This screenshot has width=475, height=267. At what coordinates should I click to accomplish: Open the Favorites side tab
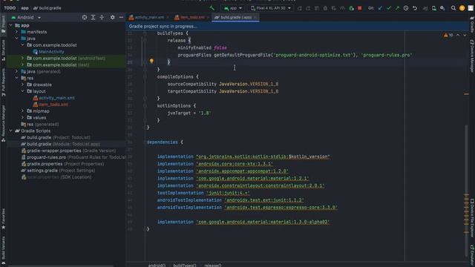tap(3, 219)
